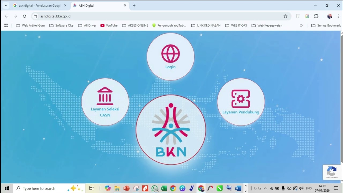Image resolution: width=343 pixels, height=193 pixels.
Task: Bookmark this page with the star icon
Action: click(285, 16)
